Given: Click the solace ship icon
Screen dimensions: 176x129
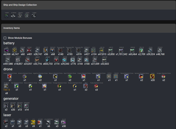Looking at the screenshot, I should [27, 16].
